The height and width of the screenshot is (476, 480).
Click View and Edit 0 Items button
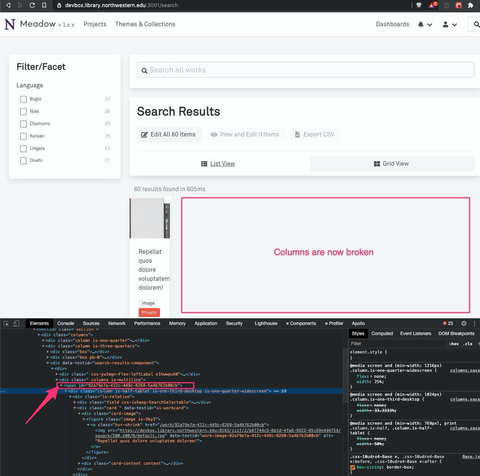coord(246,135)
